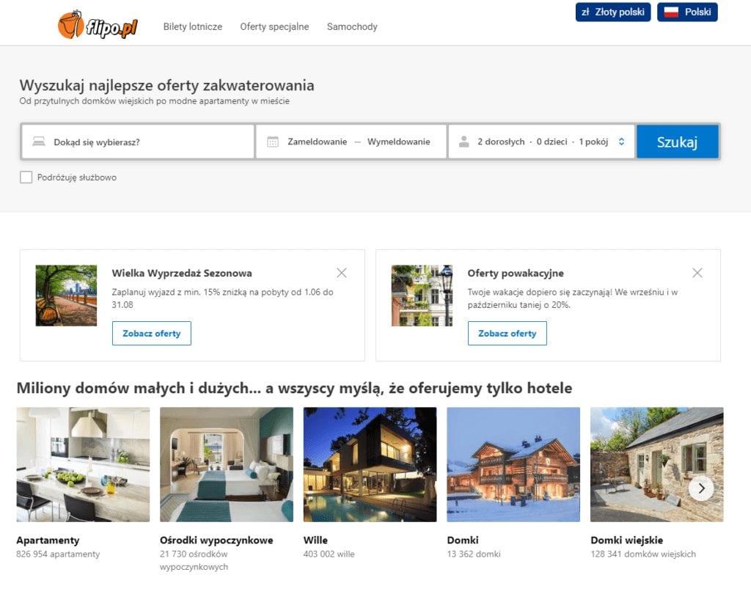Click the next arrow on property carousel
751x594 pixels.
(x=701, y=488)
